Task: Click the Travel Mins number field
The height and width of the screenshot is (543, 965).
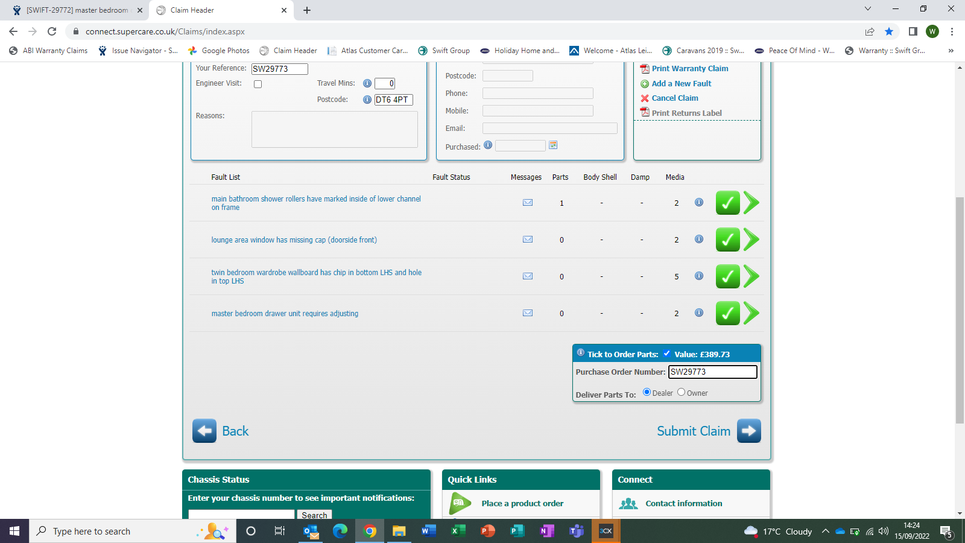Action: tap(385, 83)
